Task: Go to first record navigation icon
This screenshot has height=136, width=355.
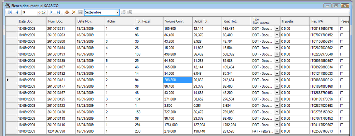Action: click(x=10, y=12)
